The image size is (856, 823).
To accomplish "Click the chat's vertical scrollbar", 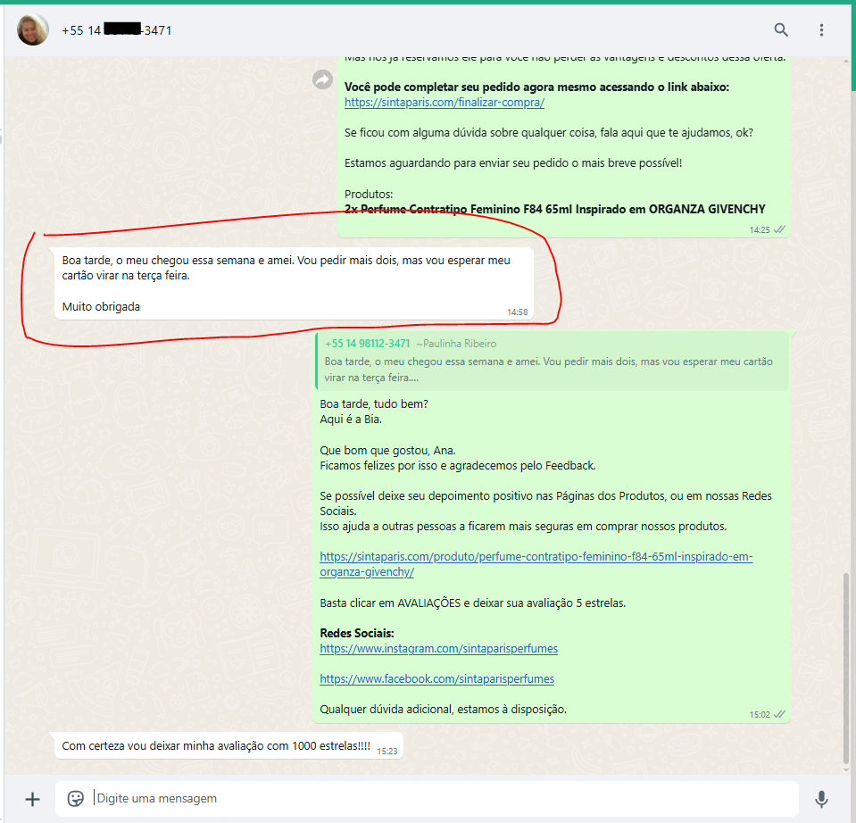I will [847, 669].
